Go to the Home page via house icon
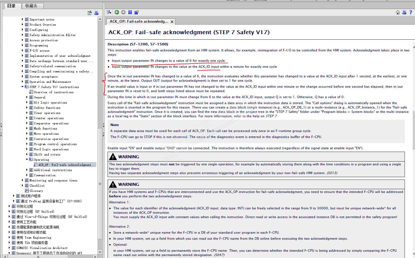This screenshot has width=415, height=258. [398, 12]
